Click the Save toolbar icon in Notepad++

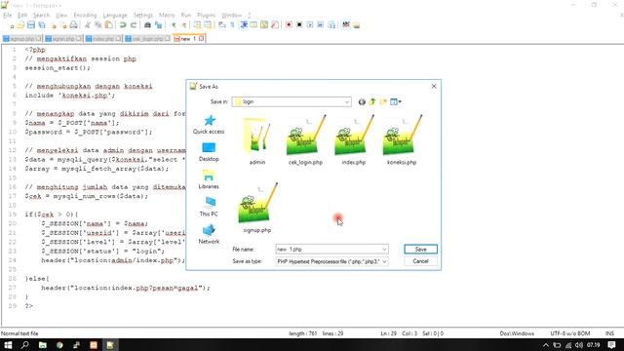pyautogui.click(x=31, y=25)
